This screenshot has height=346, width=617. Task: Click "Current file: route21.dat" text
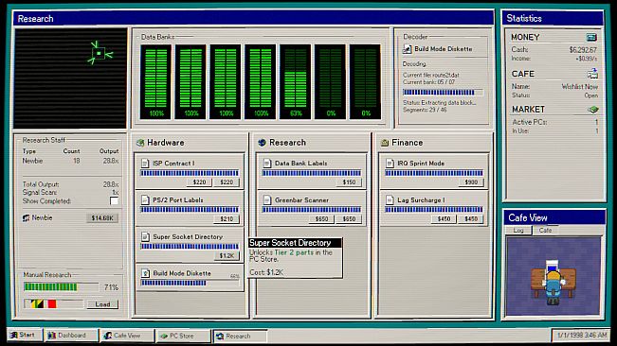click(x=431, y=75)
